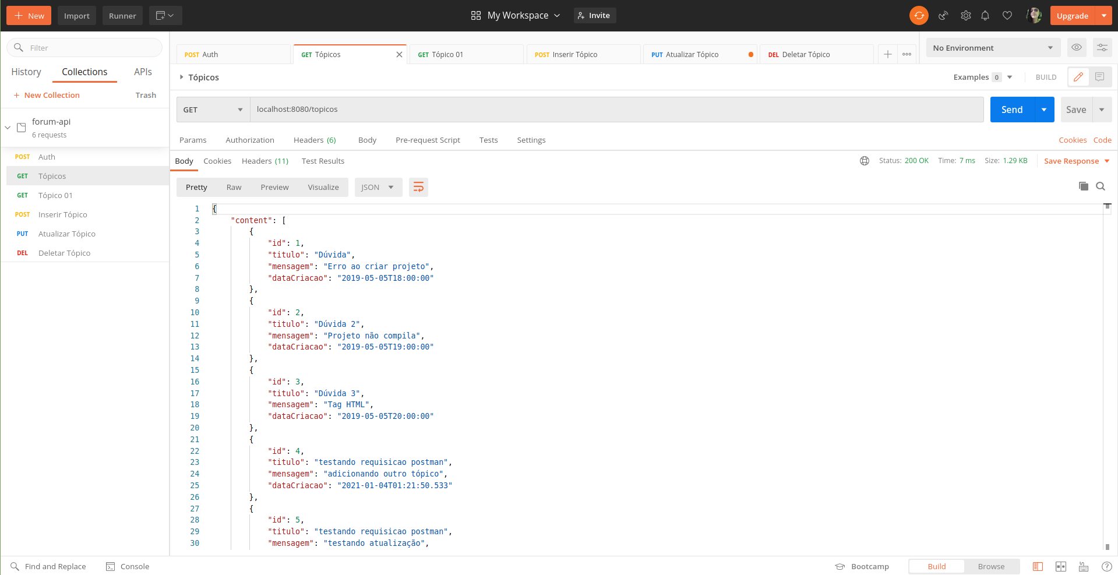Click the collection Filter search field

point(84,48)
